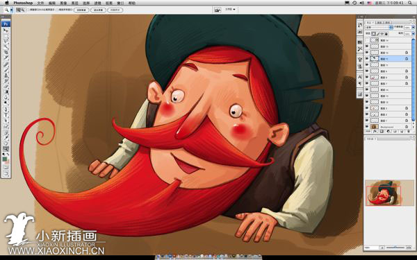
Task: Switch to the second tab in Layers panel
Action: coord(380,23)
